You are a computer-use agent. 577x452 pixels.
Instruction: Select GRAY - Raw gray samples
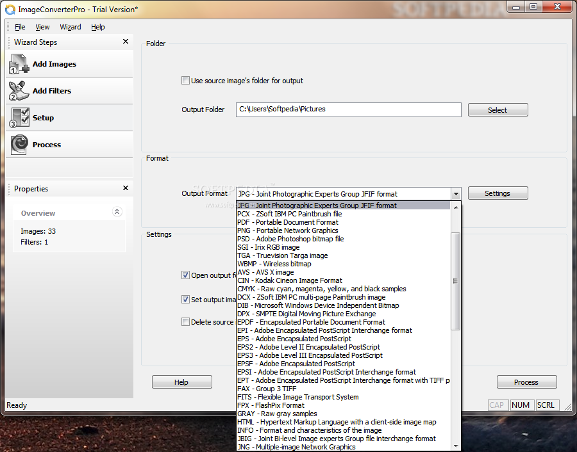pyautogui.click(x=344, y=414)
